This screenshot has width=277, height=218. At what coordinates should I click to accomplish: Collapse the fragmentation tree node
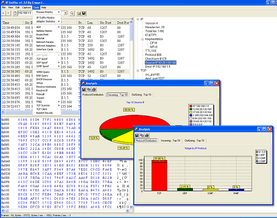143,39
